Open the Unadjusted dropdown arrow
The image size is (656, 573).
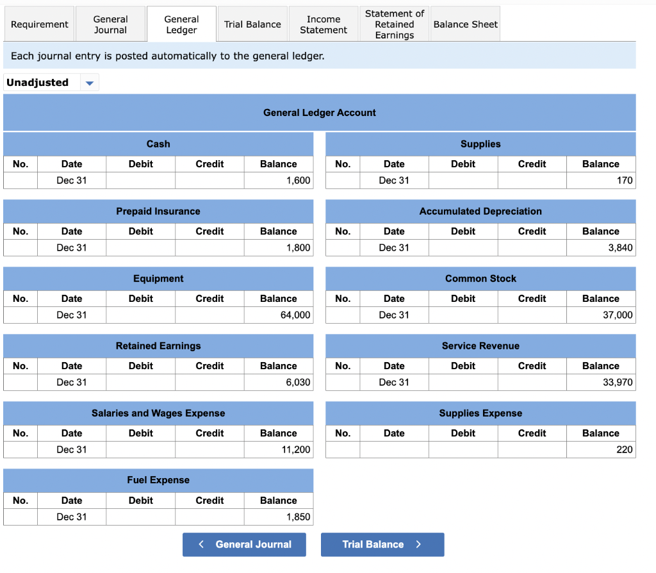[x=90, y=83]
